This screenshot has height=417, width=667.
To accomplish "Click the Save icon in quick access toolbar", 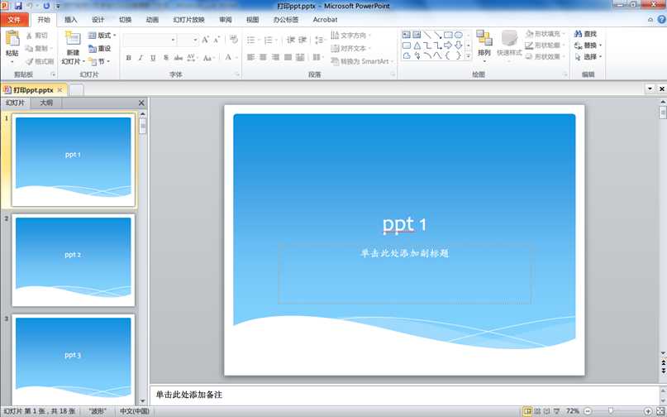I will (x=18, y=6).
